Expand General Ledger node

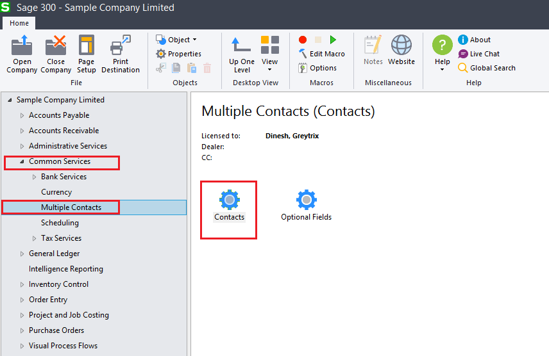pos(22,254)
